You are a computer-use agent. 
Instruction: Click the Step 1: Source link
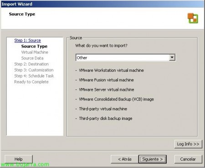tap(27, 40)
